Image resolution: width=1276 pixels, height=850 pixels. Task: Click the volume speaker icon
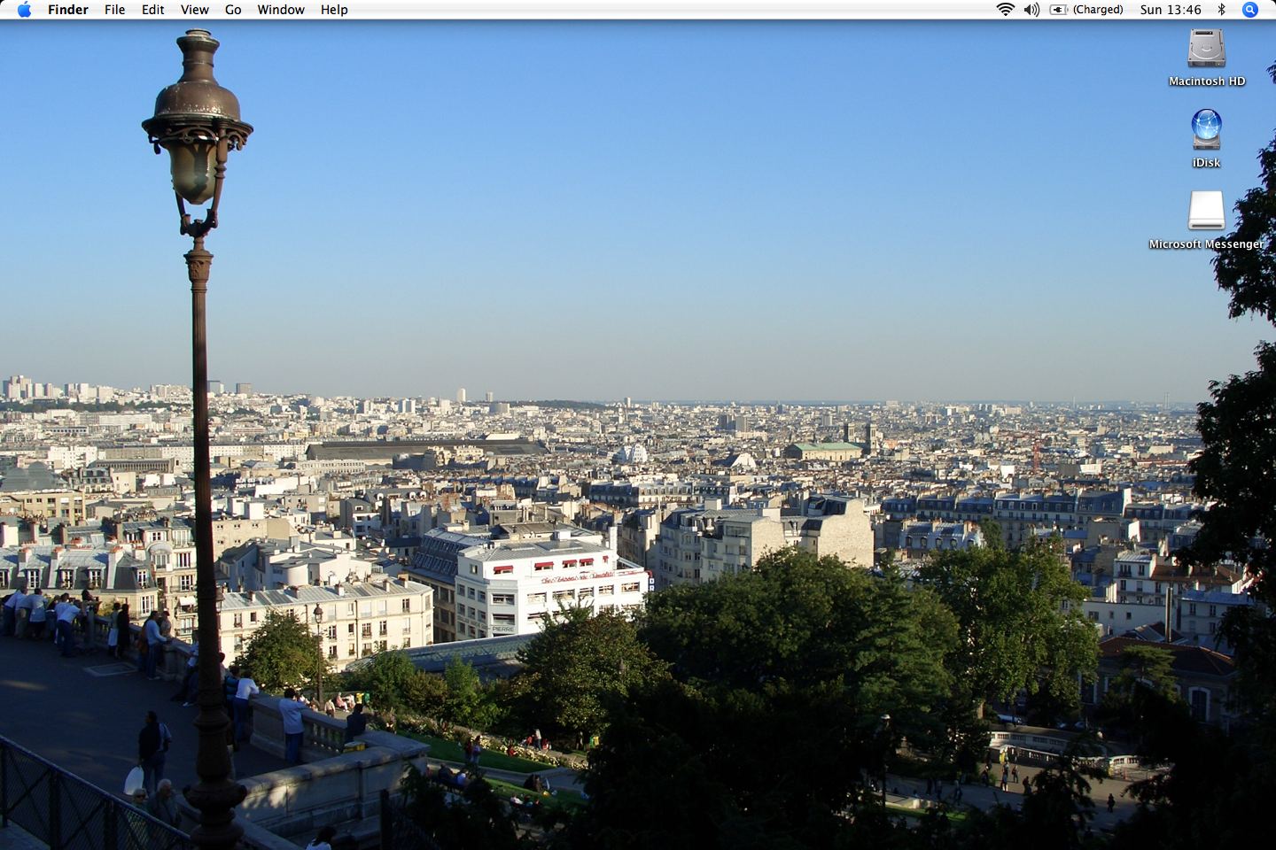[x=1031, y=10]
